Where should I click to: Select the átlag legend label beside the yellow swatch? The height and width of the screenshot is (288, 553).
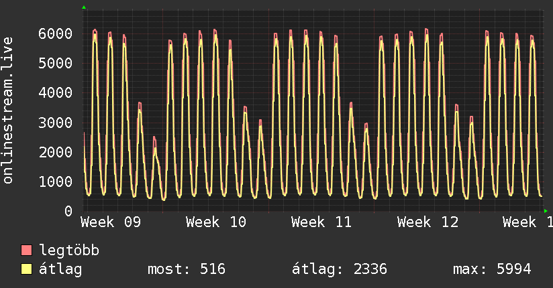[60, 269]
